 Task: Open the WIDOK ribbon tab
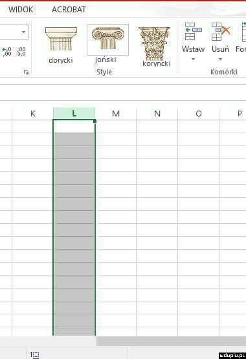(x=21, y=10)
